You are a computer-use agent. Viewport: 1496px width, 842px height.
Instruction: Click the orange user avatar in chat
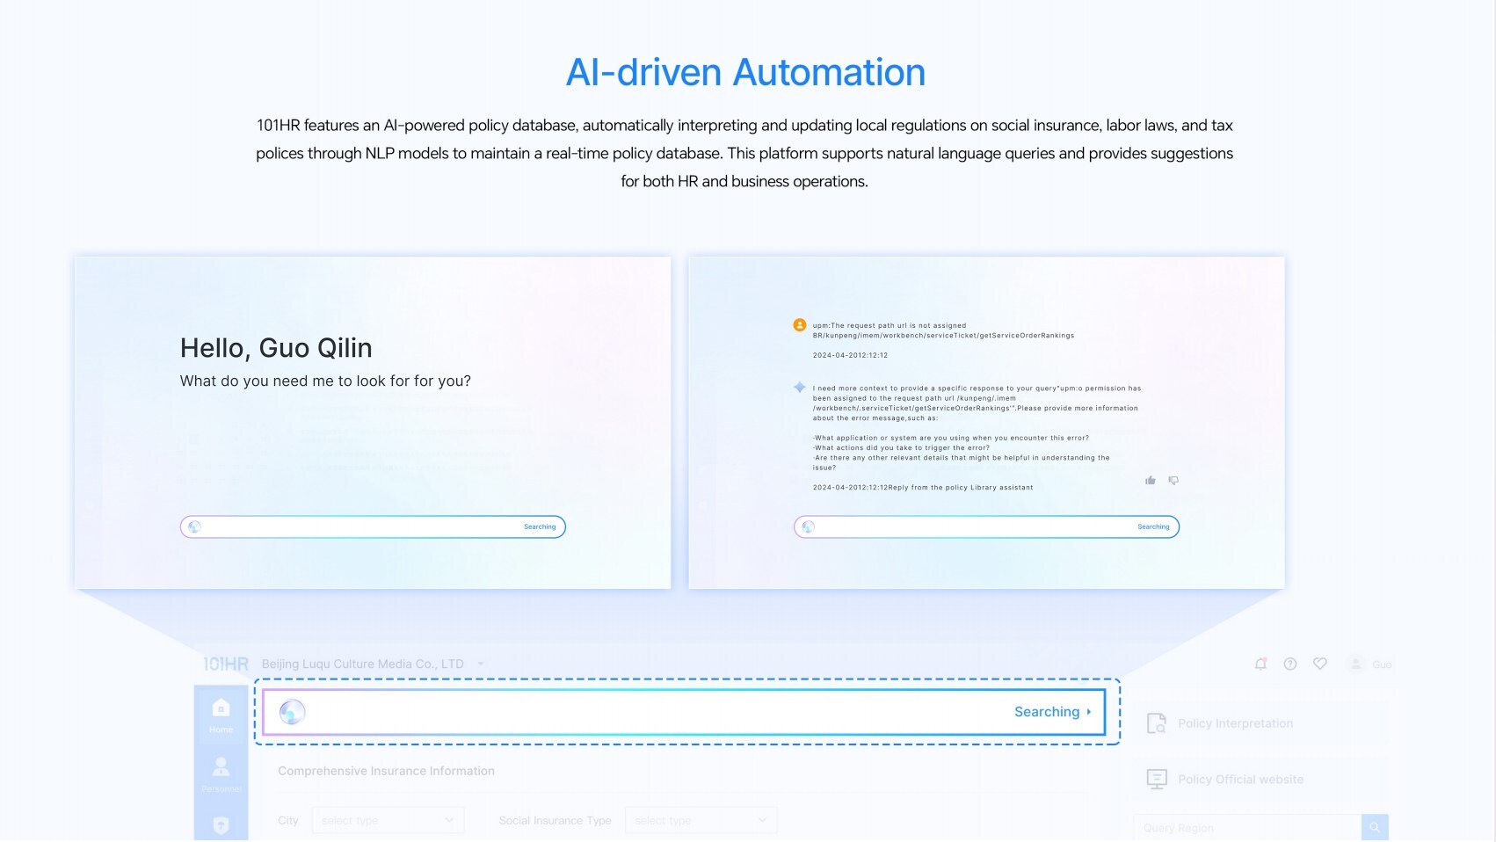[x=799, y=325]
